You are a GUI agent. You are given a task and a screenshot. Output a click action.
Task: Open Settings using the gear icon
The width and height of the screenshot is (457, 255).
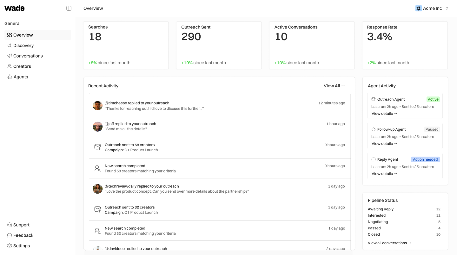coord(9,246)
